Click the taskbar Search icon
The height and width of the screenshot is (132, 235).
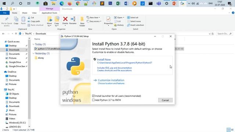click(12, 3)
